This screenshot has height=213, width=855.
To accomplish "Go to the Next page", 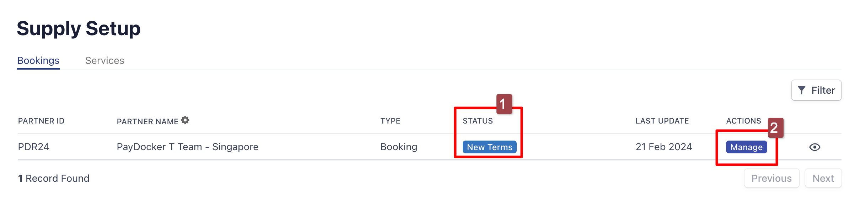I will pyautogui.click(x=823, y=178).
